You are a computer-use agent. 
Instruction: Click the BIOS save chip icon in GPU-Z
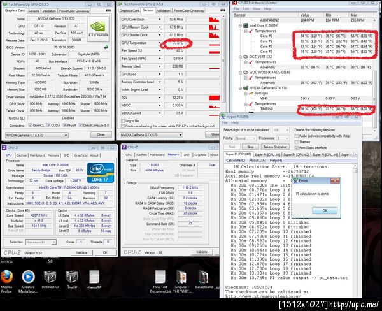(x=106, y=47)
